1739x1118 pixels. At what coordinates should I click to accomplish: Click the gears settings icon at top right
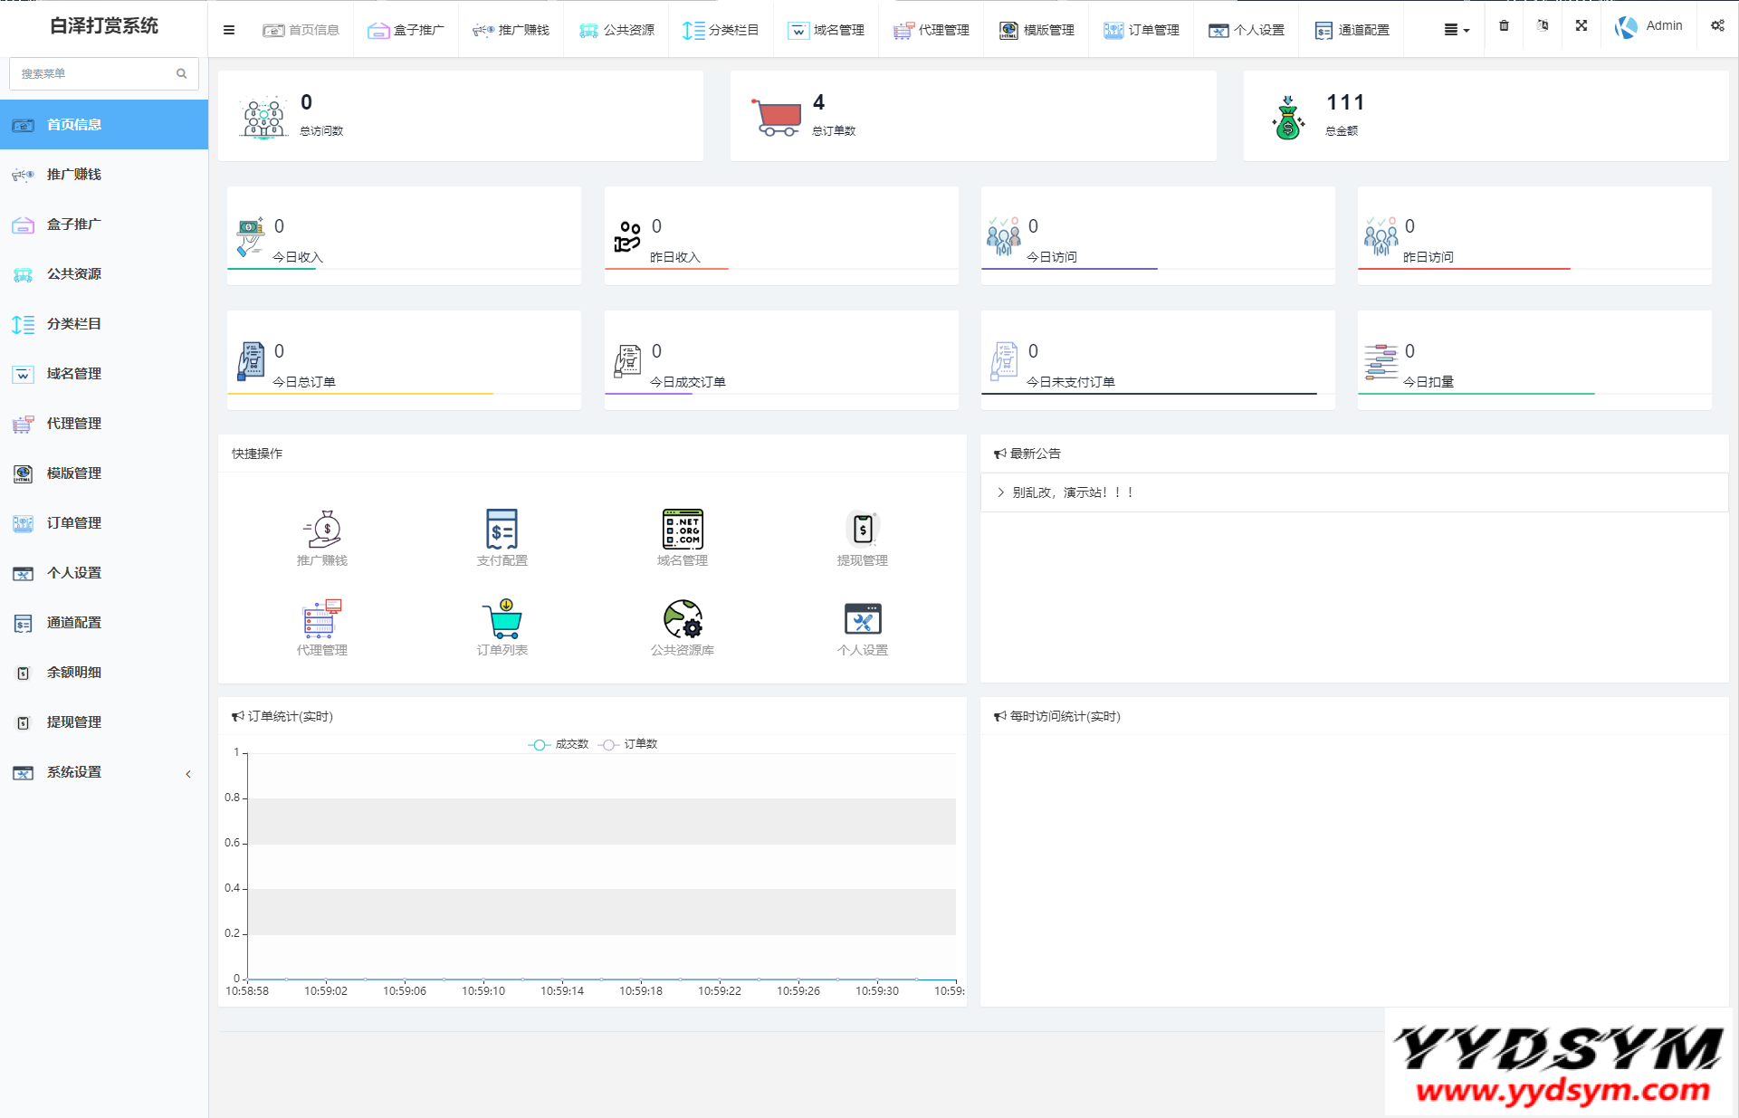click(x=1716, y=26)
